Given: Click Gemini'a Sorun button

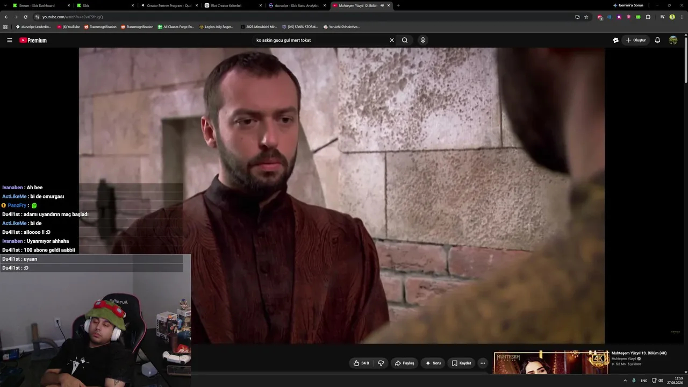Looking at the screenshot, I should [x=628, y=5].
